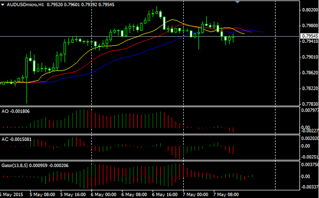Click the 0.78620 price scale value
Screen dimensions: 319x198
pyautogui.click(x=310, y=73)
